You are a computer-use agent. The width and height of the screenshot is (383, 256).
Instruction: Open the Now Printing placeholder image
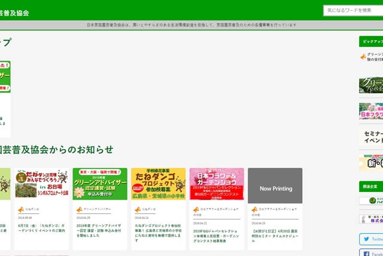pyautogui.click(x=275, y=185)
